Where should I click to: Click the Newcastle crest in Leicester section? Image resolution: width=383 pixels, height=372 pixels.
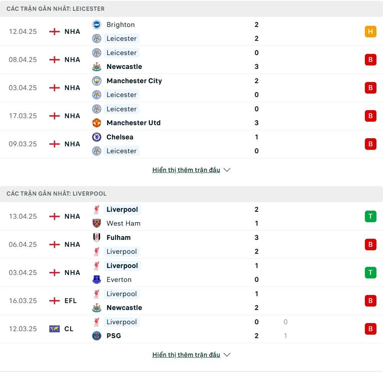tap(97, 67)
